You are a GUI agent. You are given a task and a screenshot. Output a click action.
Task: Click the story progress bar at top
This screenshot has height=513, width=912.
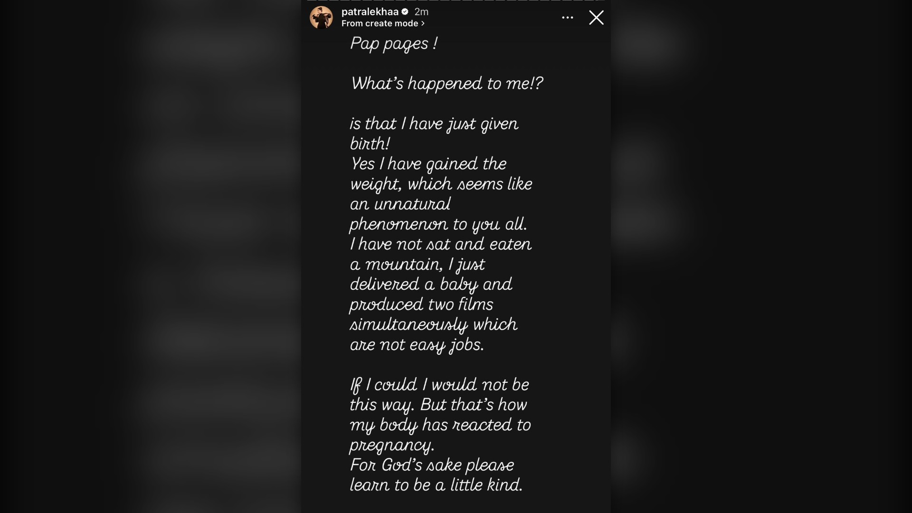tap(456, 1)
